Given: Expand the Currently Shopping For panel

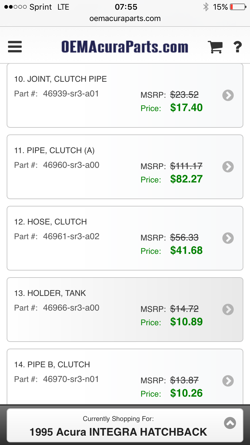Looking at the screenshot, I should click(x=230, y=423).
